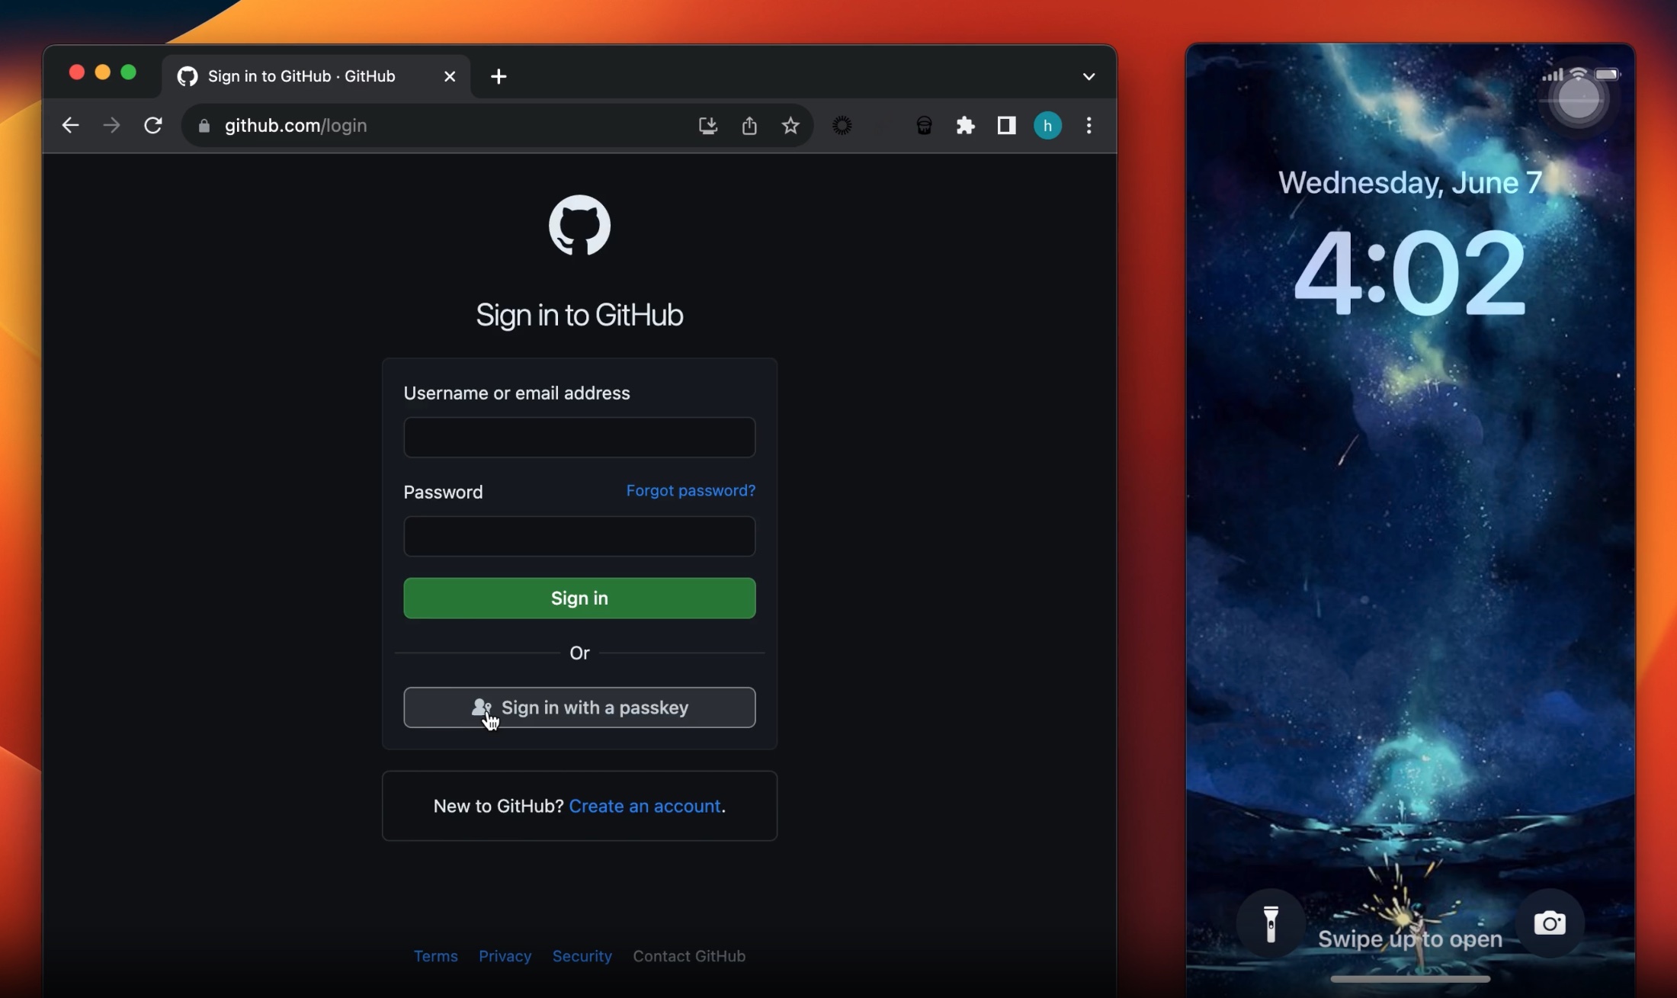Reload the GitHub login page

click(x=153, y=125)
